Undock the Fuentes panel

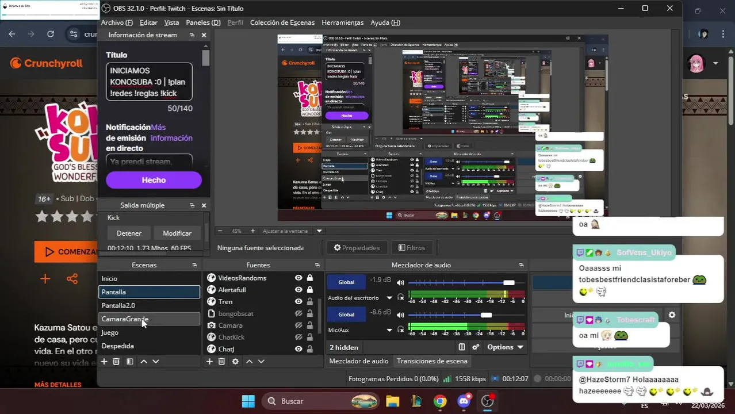point(317,265)
